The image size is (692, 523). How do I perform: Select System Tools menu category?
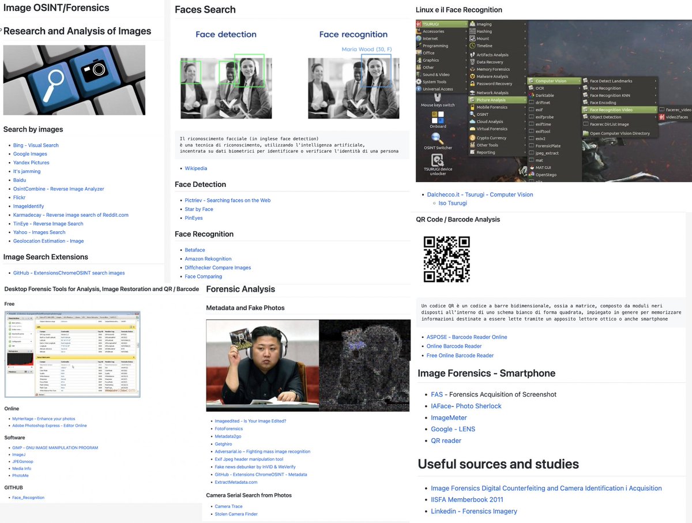[442, 82]
